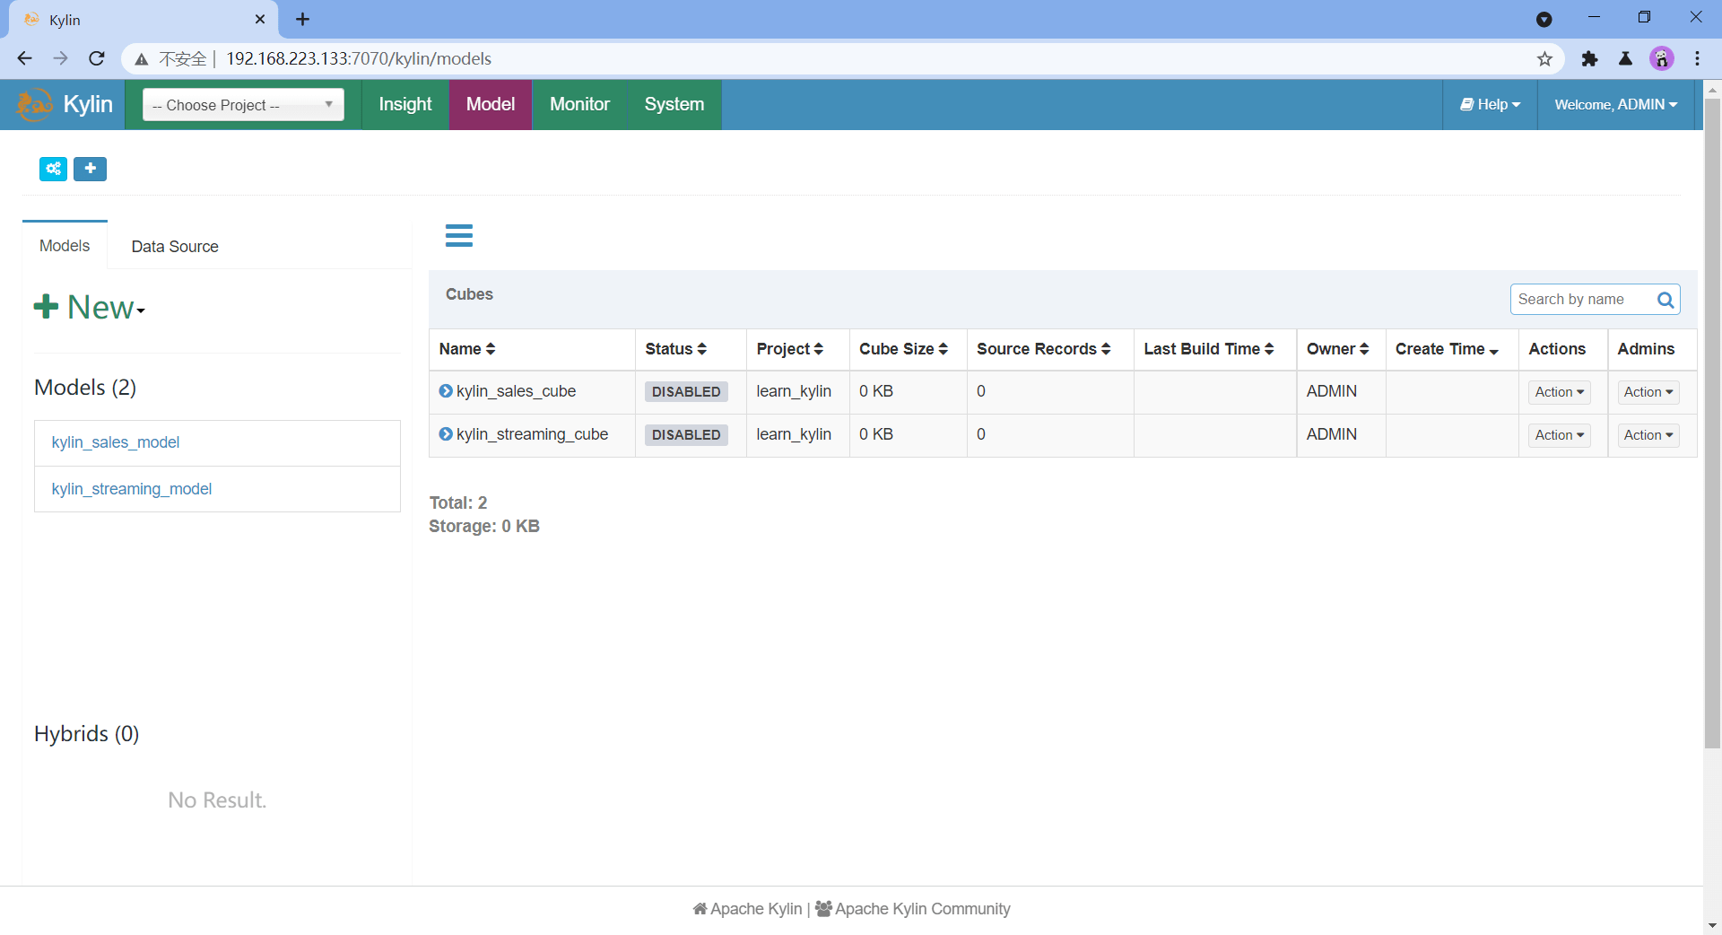Screen dimensions: 1722x935
Task: Sort cubes by Status column
Action: click(x=676, y=349)
